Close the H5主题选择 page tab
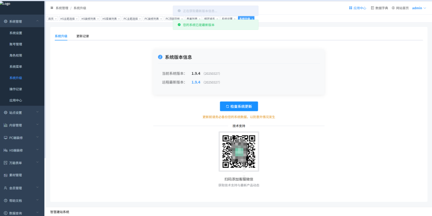This screenshot has width=432, height=216. [x=77, y=19]
